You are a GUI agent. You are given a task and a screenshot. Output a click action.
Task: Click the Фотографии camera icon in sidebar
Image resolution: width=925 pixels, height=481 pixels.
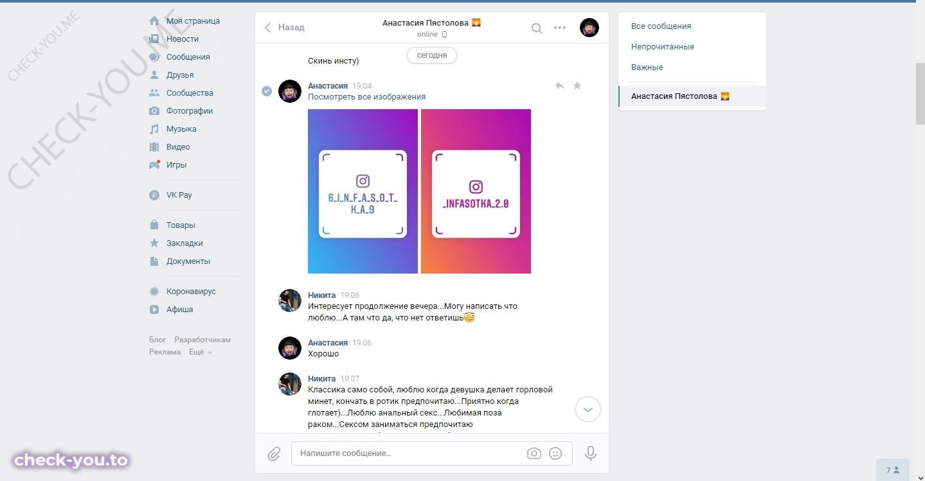pyautogui.click(x=154, y=111)
